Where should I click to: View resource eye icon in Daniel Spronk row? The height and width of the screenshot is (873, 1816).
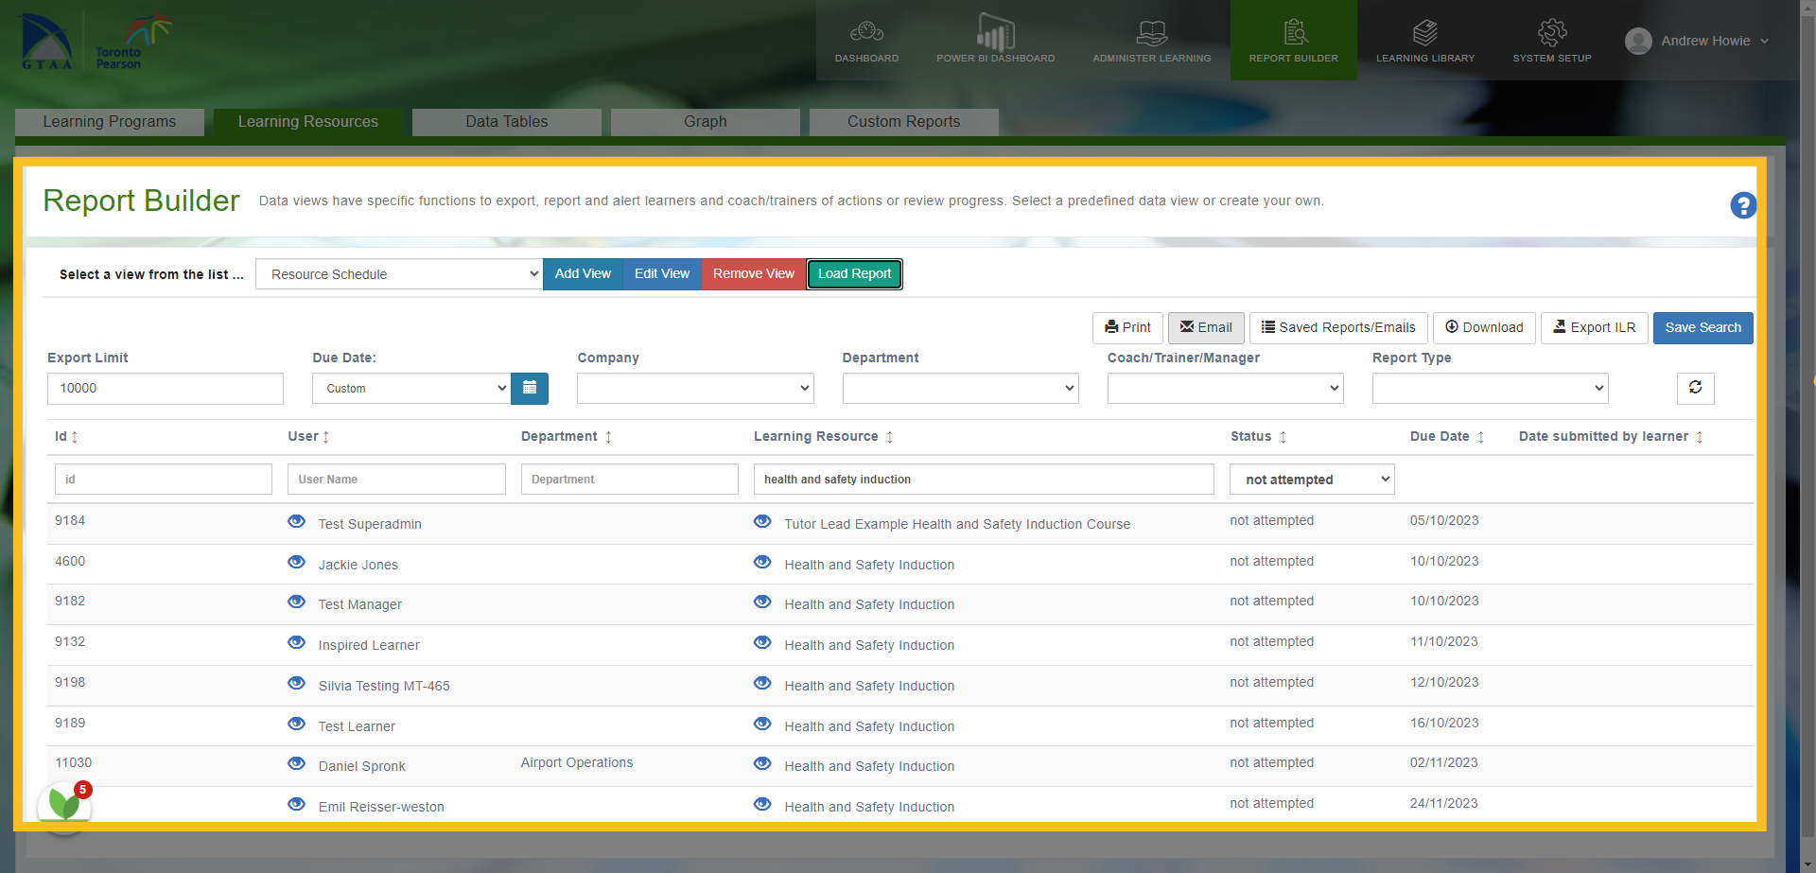[762, 763]
